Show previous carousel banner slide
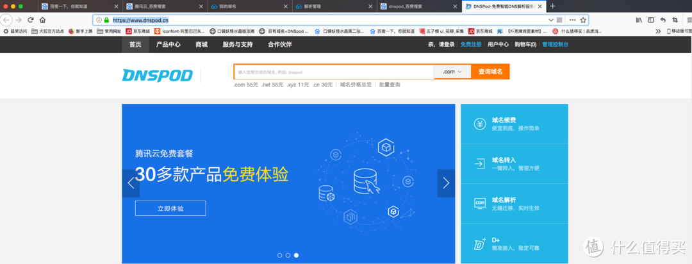Screen dimensions: 692x264 tap(131, 183)
